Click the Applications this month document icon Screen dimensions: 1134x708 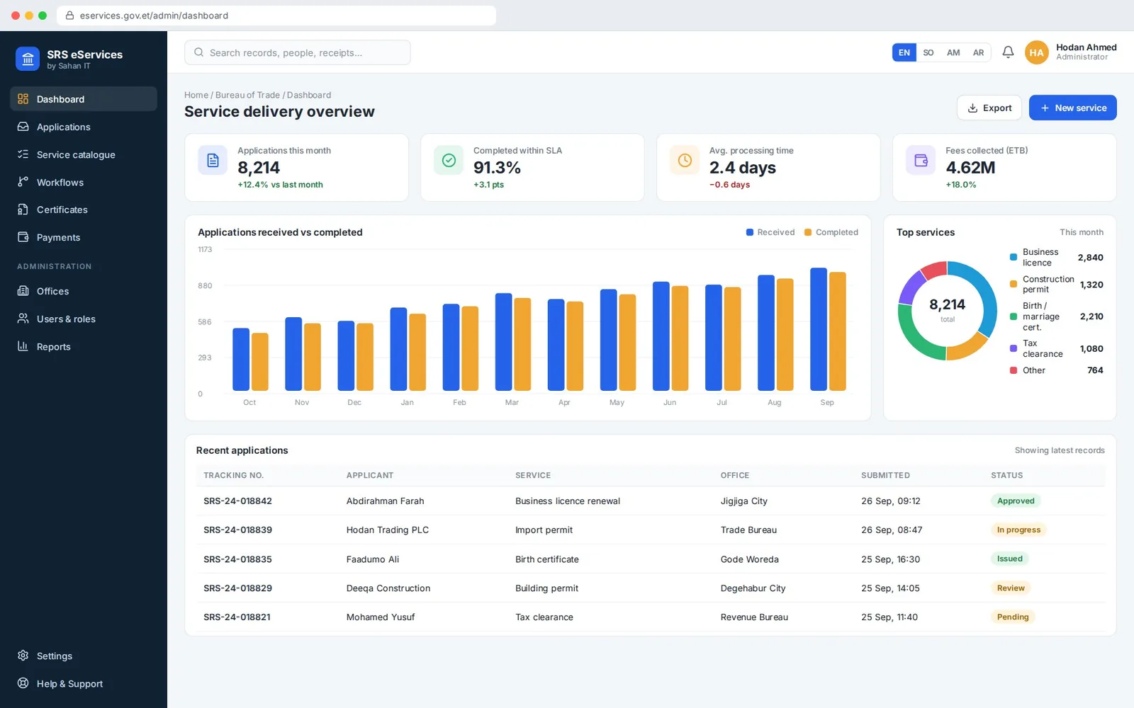(213, 161)
